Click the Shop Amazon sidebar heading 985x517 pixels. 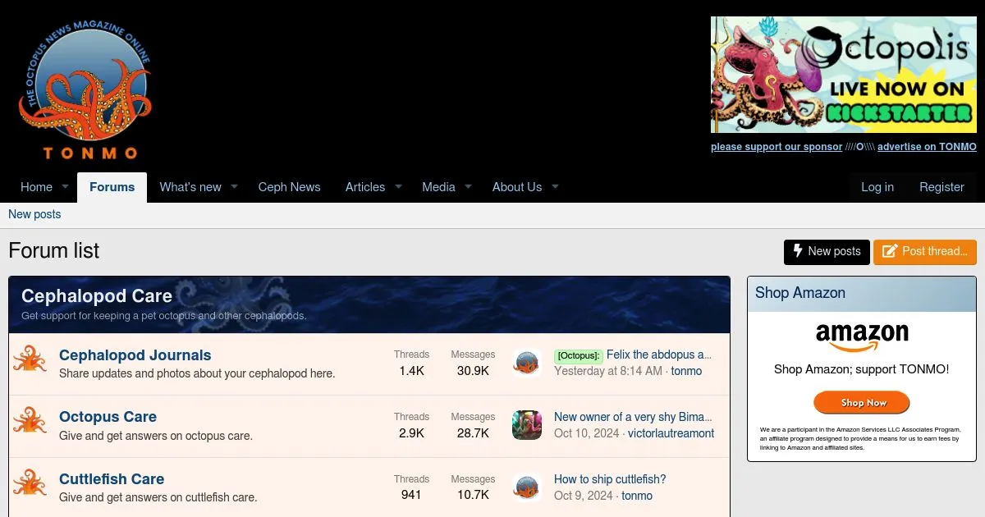800,293
